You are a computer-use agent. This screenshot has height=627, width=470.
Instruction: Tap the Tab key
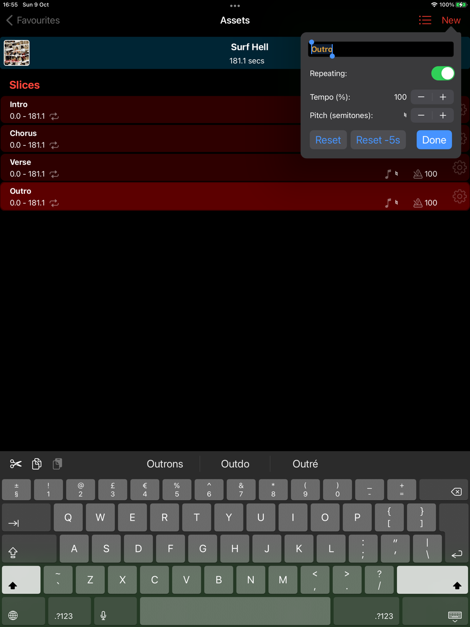[26, 517]
